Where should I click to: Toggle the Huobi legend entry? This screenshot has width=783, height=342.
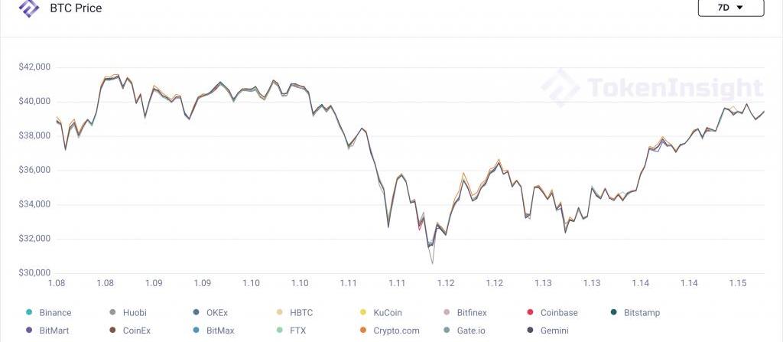click(134, 312)
